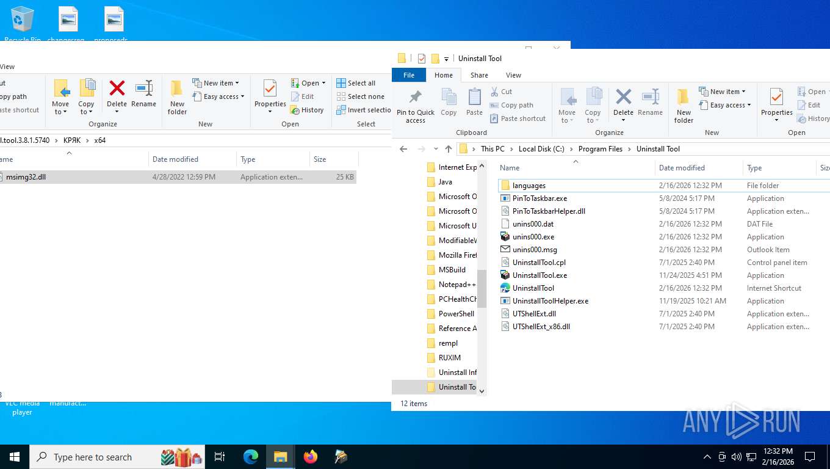830x469 pixels.
Task: Open Windows Start menu
Action: pyautogui.click(x=15, y=457)
